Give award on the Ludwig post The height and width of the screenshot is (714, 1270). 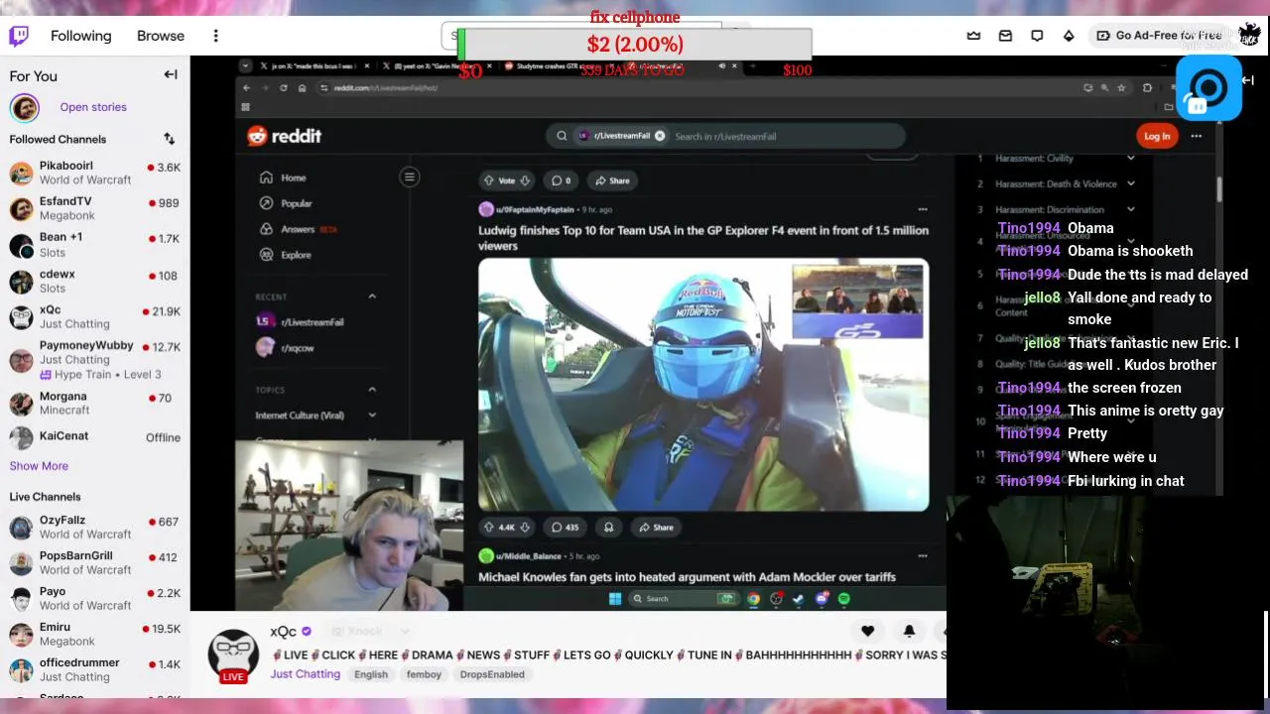point(609,528)
